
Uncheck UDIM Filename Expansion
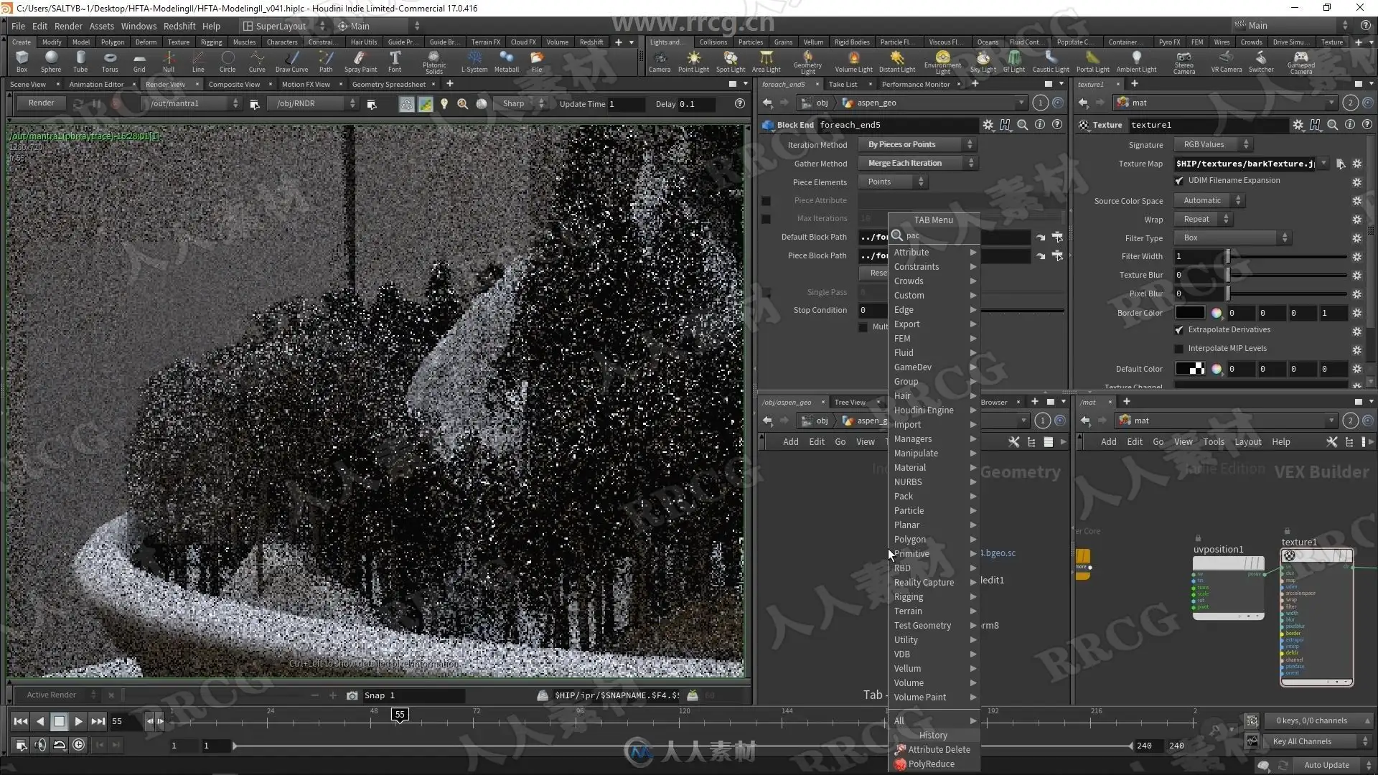(x=1179, y=181)
